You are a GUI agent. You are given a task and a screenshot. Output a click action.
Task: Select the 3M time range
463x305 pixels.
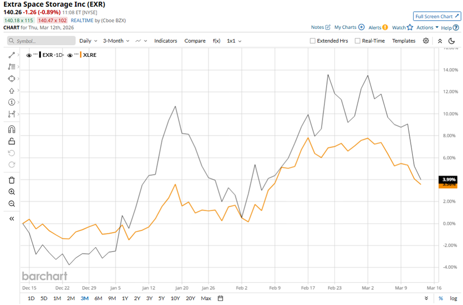point(84,298)
